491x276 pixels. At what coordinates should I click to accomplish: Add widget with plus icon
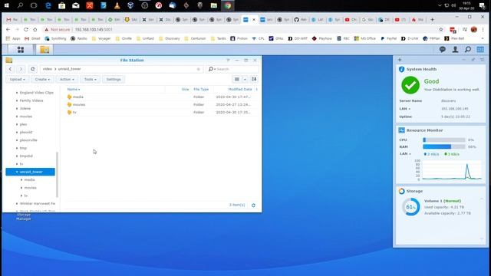400,60
